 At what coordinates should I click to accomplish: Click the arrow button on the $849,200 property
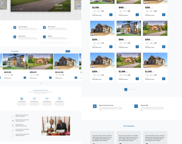tap(25, 78)
